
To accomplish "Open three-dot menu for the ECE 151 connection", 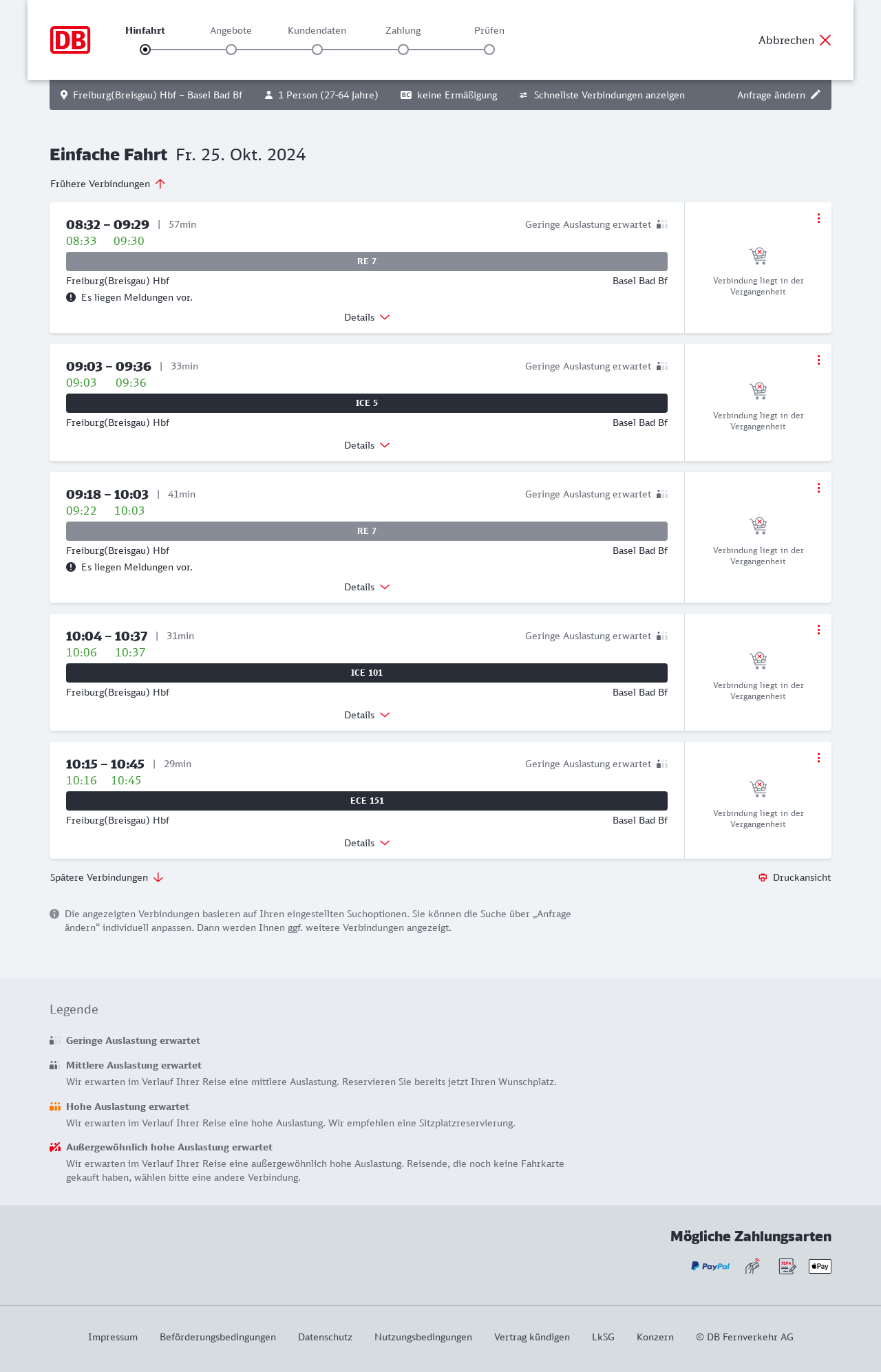I will (818, 758).
